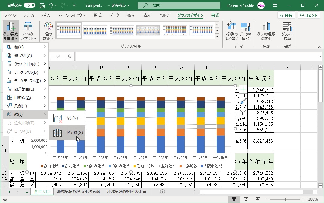Image resolution: width=324 pixels, height=203 pixels.
Task: Click the chart filter funnel button
Action: click(243, 112)
